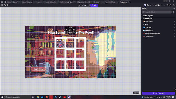This screenshot has height=99, width=176.
Task: Click Add a new object button
Action: [158, 93]
